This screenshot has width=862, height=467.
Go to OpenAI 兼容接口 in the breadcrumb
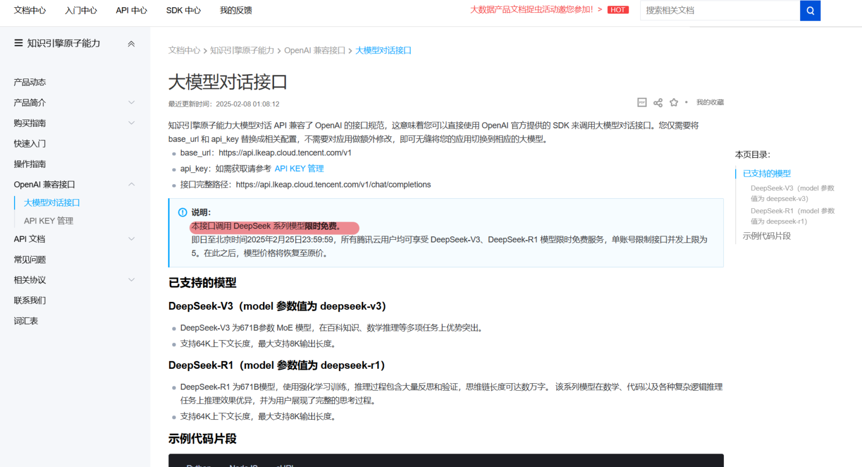pos(314,51)
